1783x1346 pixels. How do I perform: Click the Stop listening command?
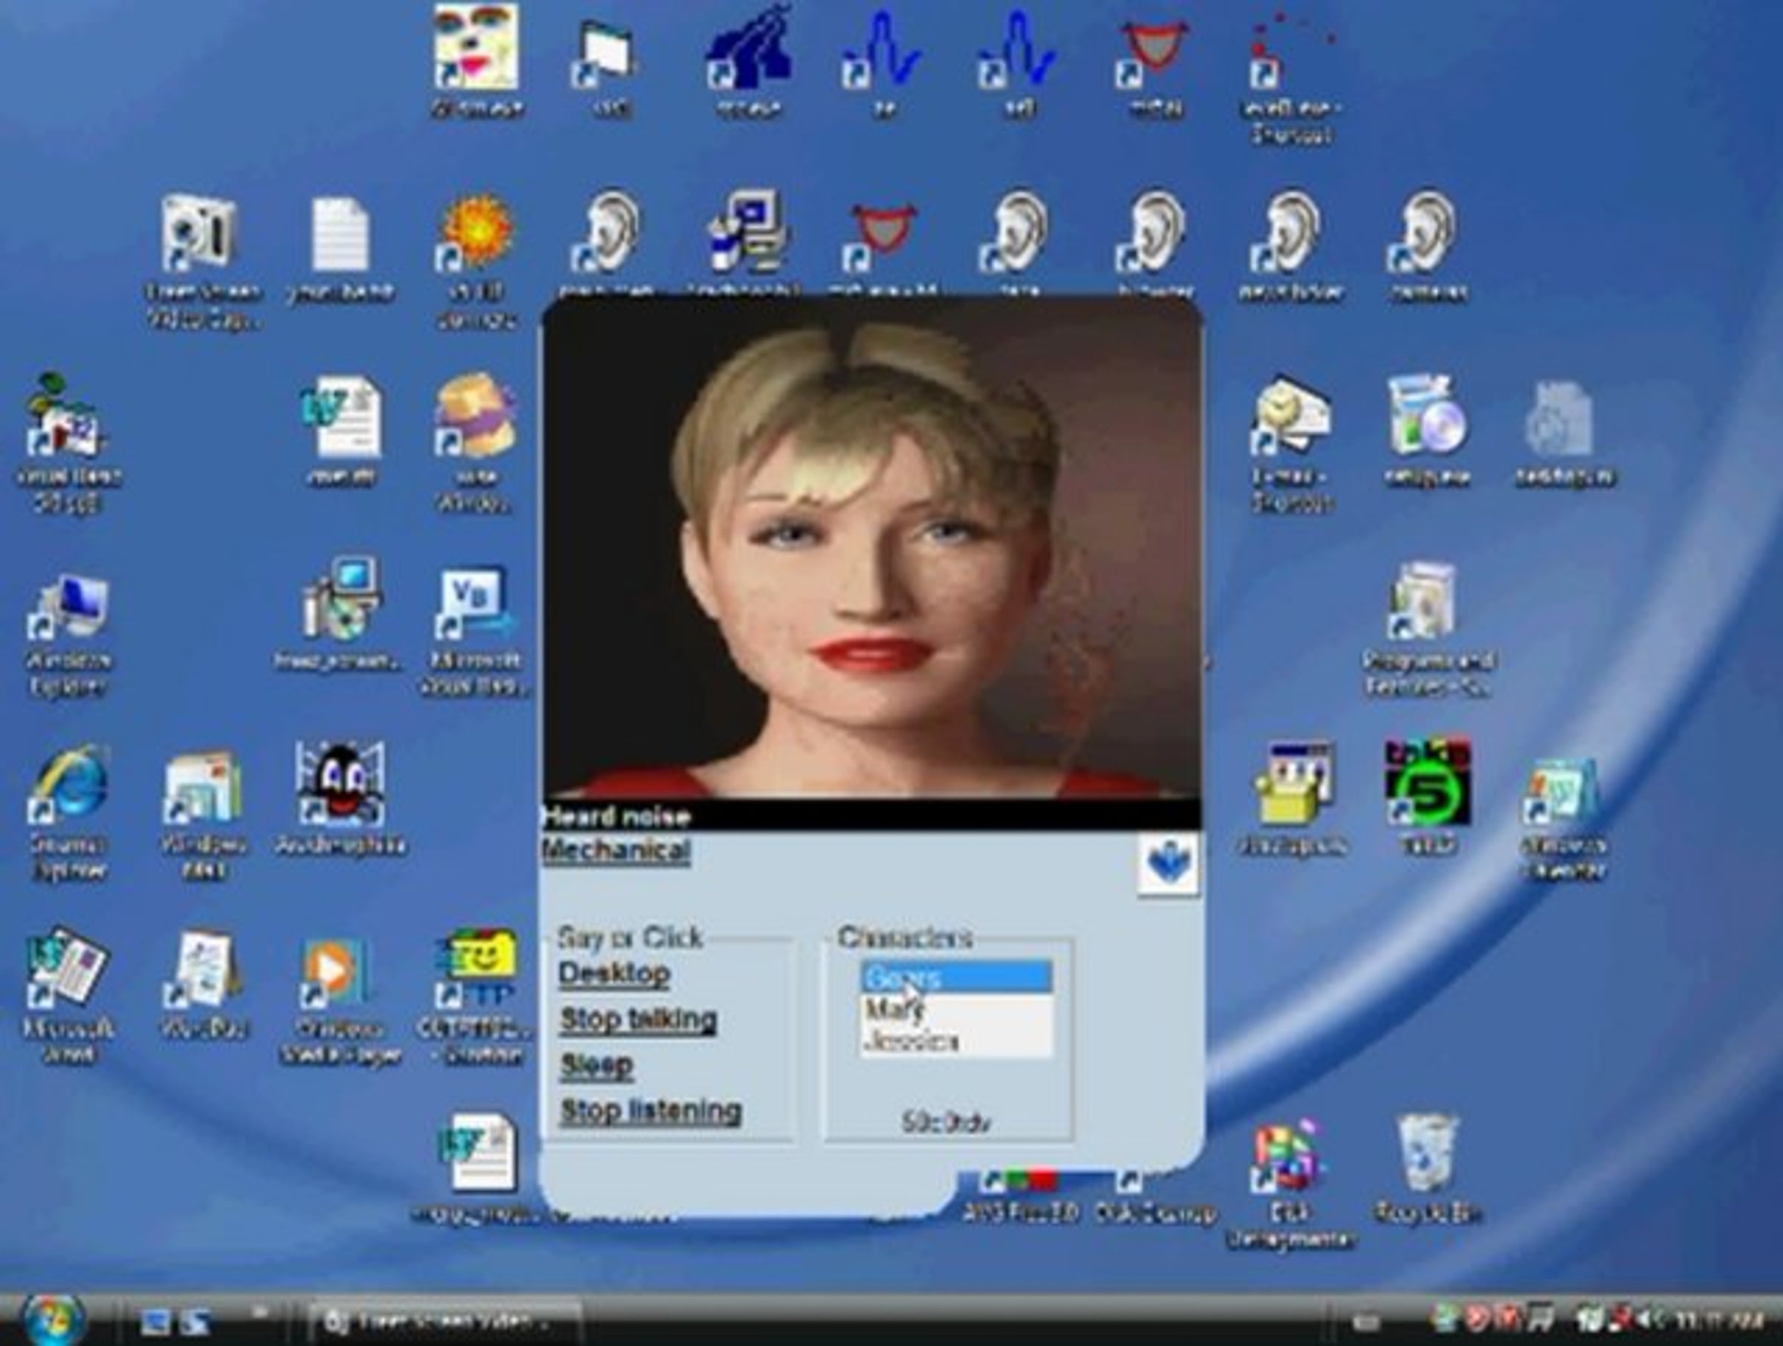coord(651,1111)
